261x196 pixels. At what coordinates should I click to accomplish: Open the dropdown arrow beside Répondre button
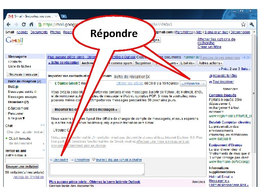coord(203,84)
